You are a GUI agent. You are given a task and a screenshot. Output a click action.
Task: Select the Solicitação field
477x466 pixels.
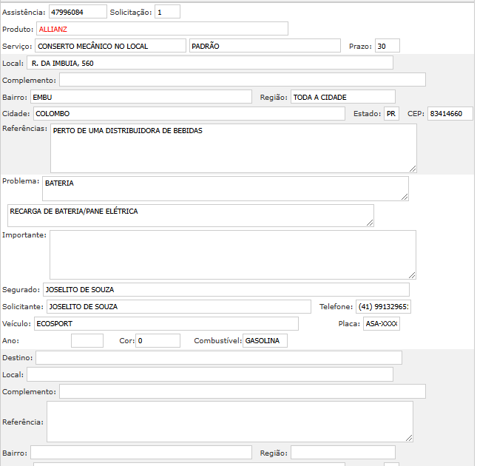coord(167,13)
